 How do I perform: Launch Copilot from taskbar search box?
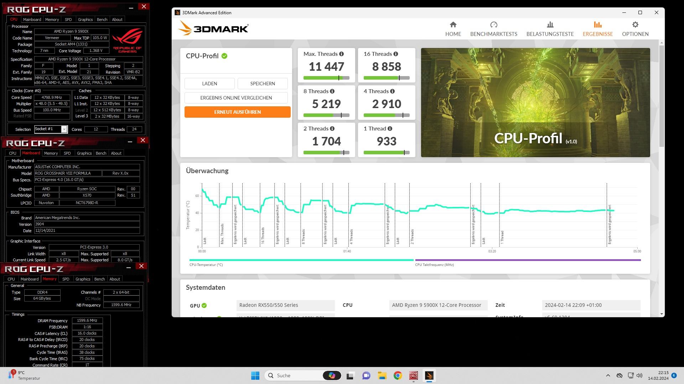pyautogui.click(x=332, y=375)
